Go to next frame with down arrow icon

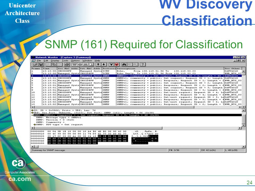[104, 64]
